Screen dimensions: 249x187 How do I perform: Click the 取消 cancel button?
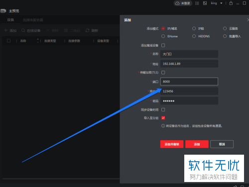click(x=222, y=144)
